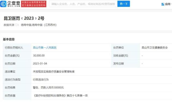Focus the company name search field
Viewport: 172px width, 102px height.
coord(83,4)
